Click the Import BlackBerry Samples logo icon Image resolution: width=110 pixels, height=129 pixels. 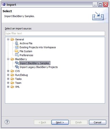point(17,63)
